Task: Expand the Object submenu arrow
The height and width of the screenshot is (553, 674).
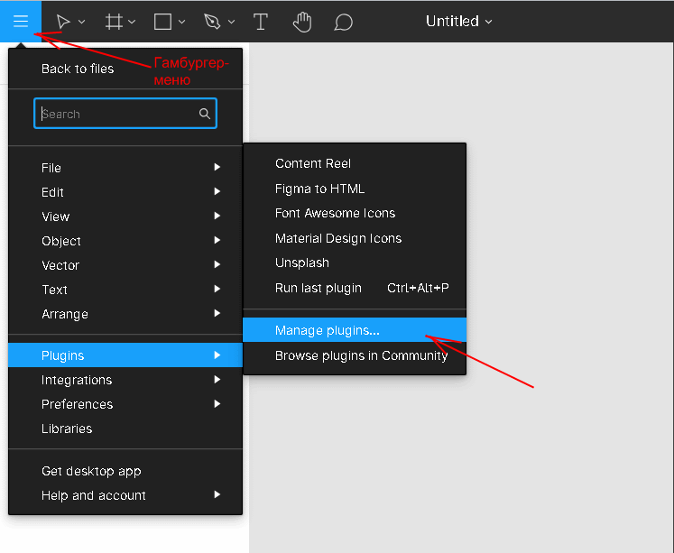Action: 217,240
